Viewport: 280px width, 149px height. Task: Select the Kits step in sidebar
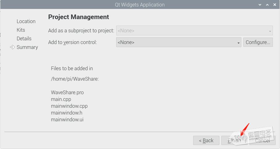pos(21,30)
